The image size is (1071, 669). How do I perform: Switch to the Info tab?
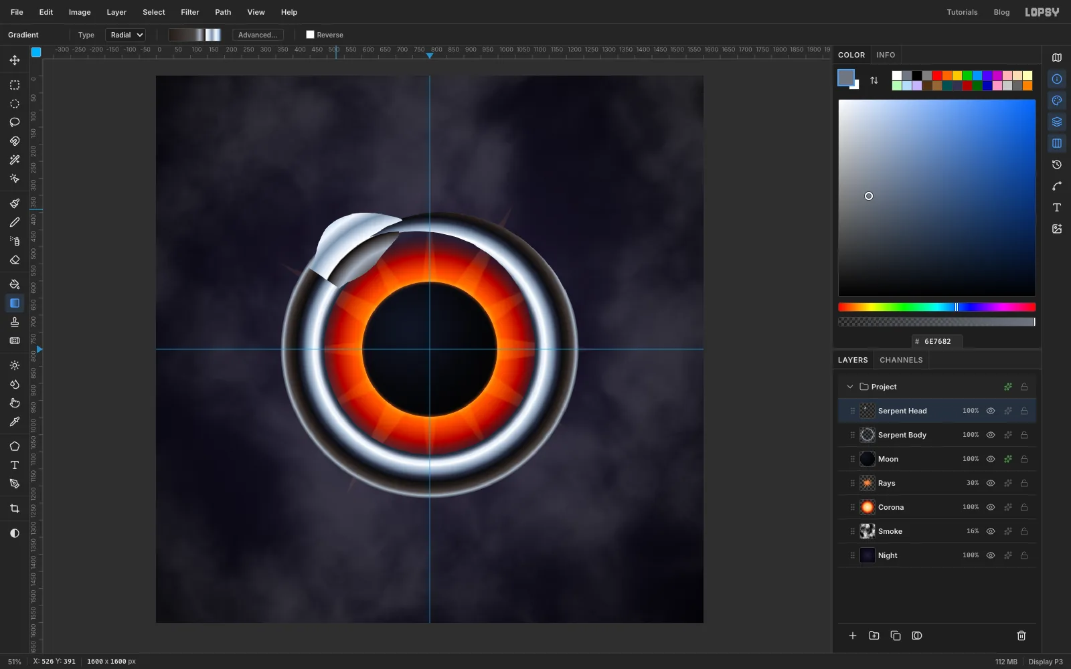tap(886, 55)
